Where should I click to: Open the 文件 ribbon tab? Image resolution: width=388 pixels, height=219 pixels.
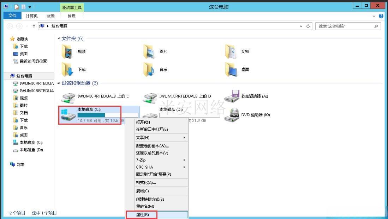[x=12, y=15]
